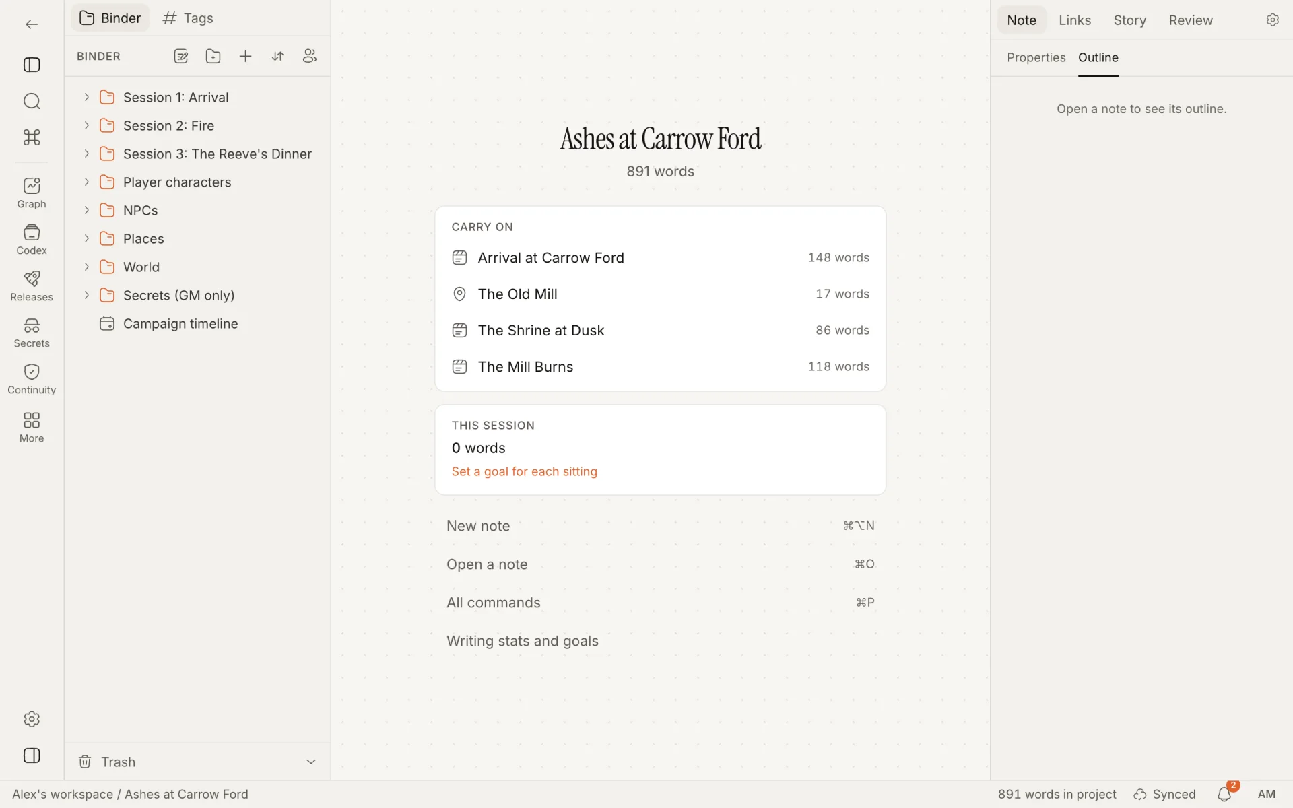Switch to the Tags tab
Image resolution: width=1293 pixels, height=808 pixels.
coord(188,18)
